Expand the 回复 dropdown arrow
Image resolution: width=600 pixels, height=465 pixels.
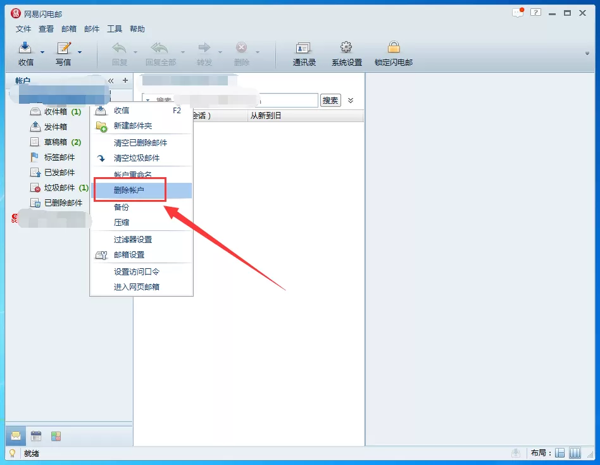click(135, 52)
